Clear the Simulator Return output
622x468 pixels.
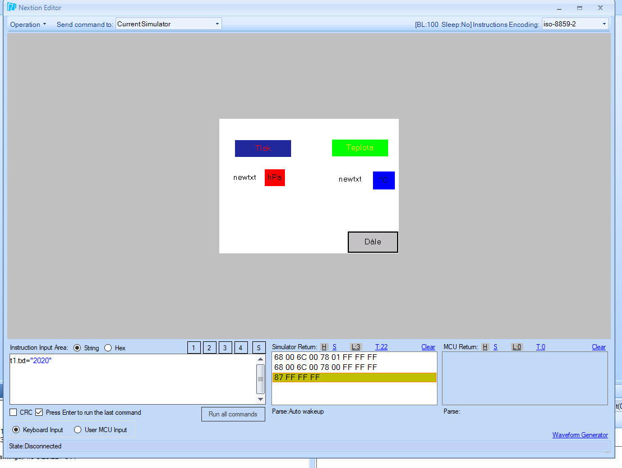click(x=428, y=347)
